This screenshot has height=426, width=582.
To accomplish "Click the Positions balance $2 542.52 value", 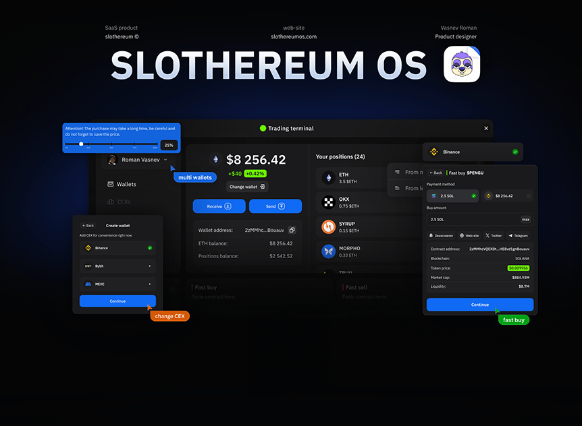I will tap(281, 256).
